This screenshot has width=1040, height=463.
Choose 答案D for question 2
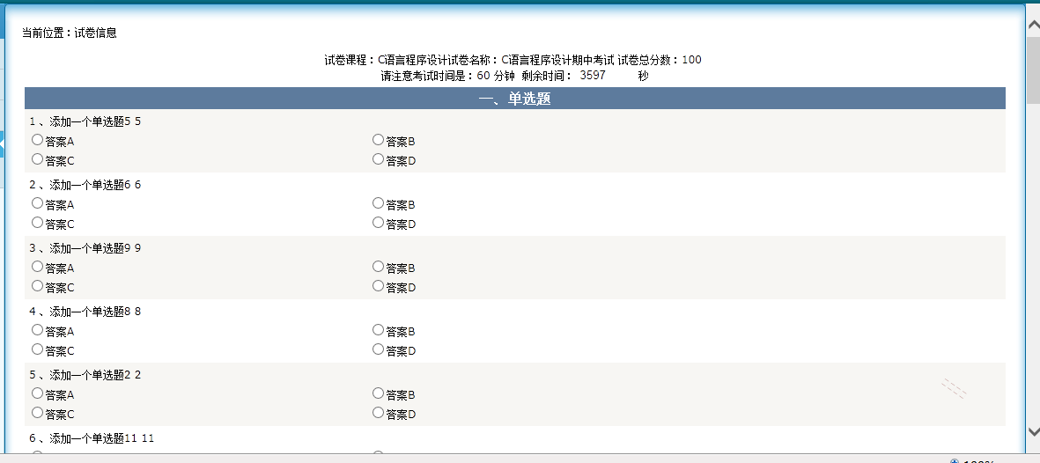coord(378,222)
